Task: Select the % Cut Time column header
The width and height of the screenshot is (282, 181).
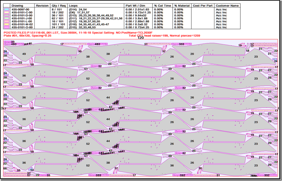Action: [x=162, y=6]
